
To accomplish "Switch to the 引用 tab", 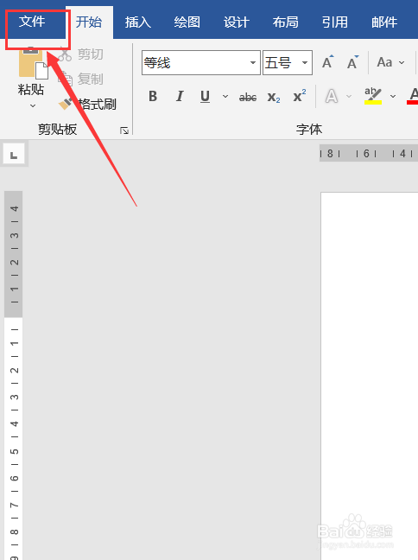I will click(x=335, y=22).
